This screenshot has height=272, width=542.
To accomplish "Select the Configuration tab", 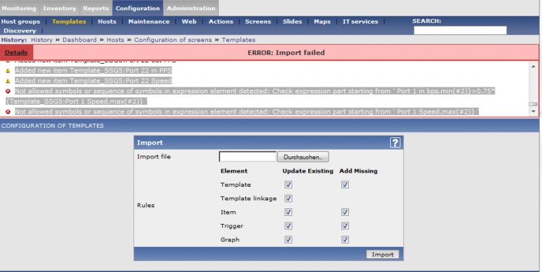I will pos(138,8).
